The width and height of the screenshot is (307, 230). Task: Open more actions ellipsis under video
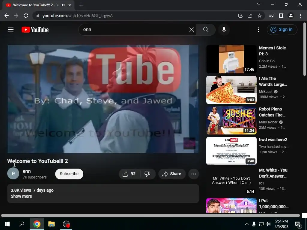click(x=194, y=174)
